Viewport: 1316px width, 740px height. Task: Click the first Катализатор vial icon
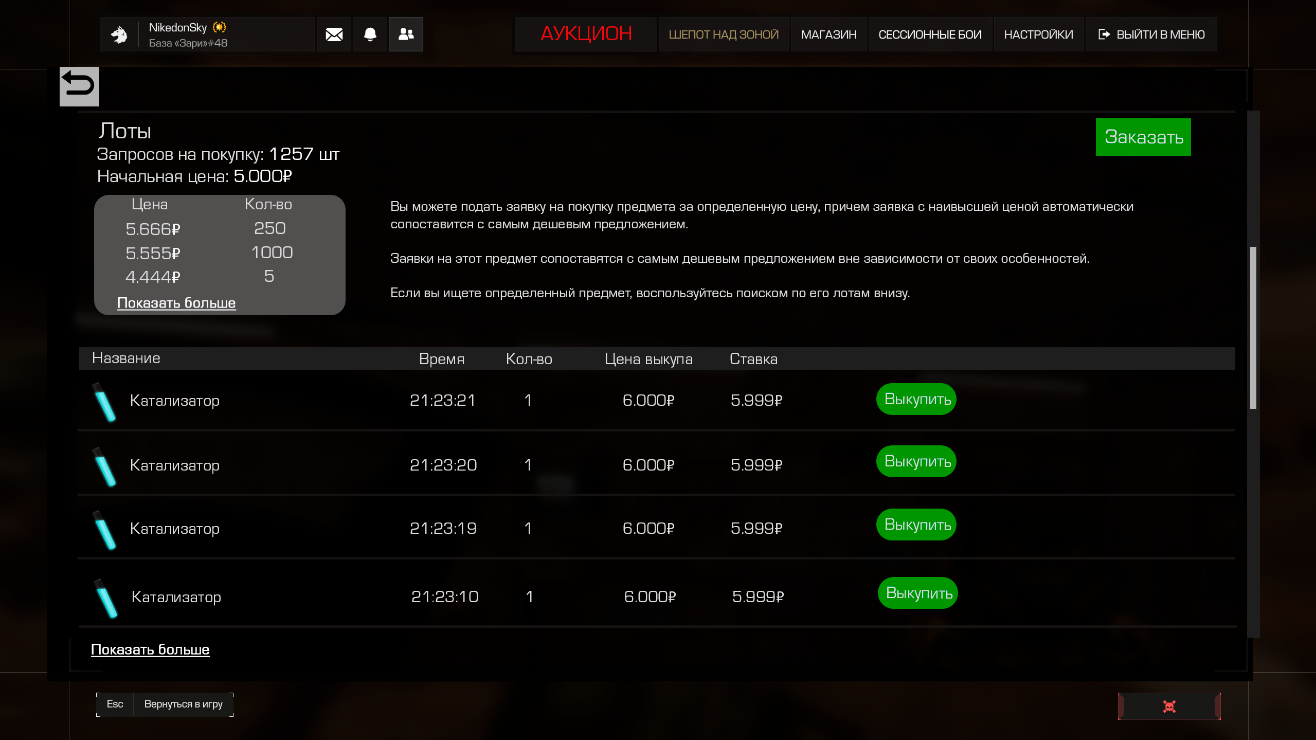click(x=105, y=402)
